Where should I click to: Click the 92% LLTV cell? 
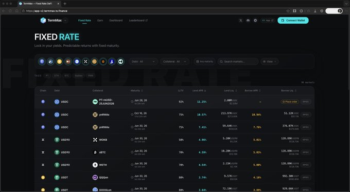pos(181,102)
